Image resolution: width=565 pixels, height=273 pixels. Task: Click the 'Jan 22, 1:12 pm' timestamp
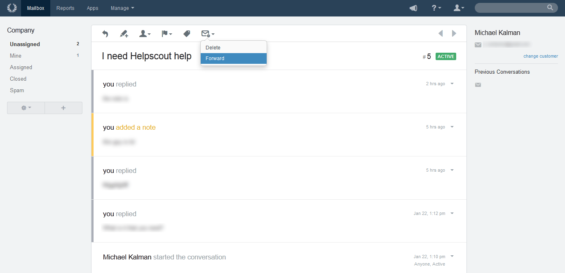429,214
